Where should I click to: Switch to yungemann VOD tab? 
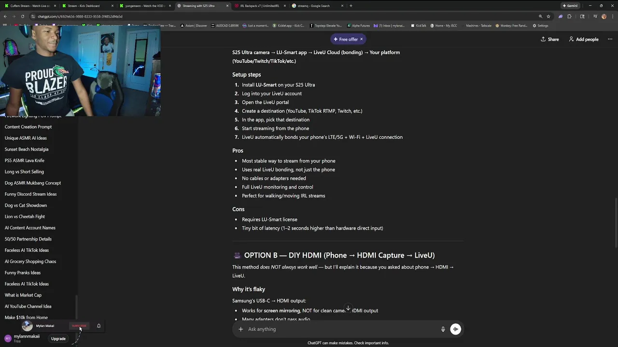[x=145, y=6]
